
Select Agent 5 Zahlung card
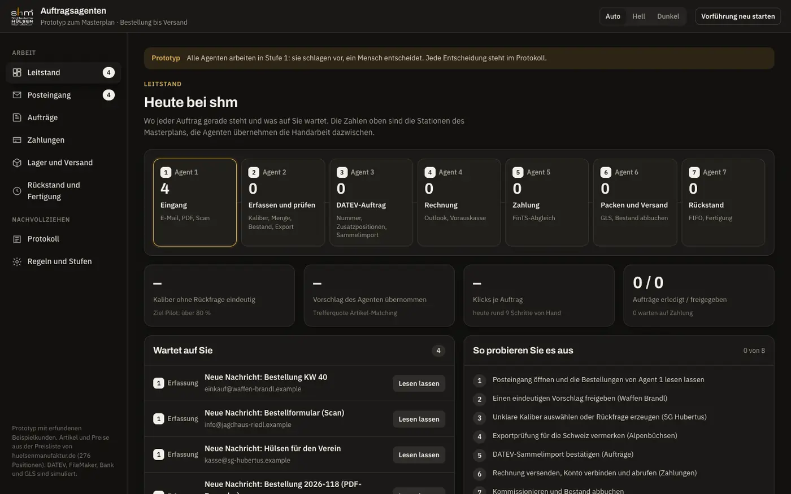(547, 202)
